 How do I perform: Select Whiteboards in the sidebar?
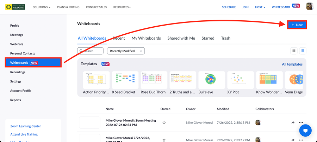33,62
